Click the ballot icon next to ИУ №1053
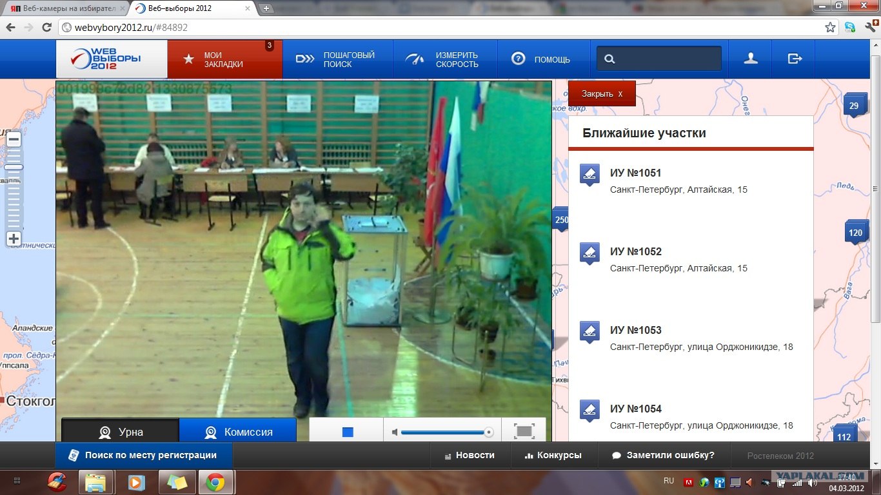 [589, 331]
